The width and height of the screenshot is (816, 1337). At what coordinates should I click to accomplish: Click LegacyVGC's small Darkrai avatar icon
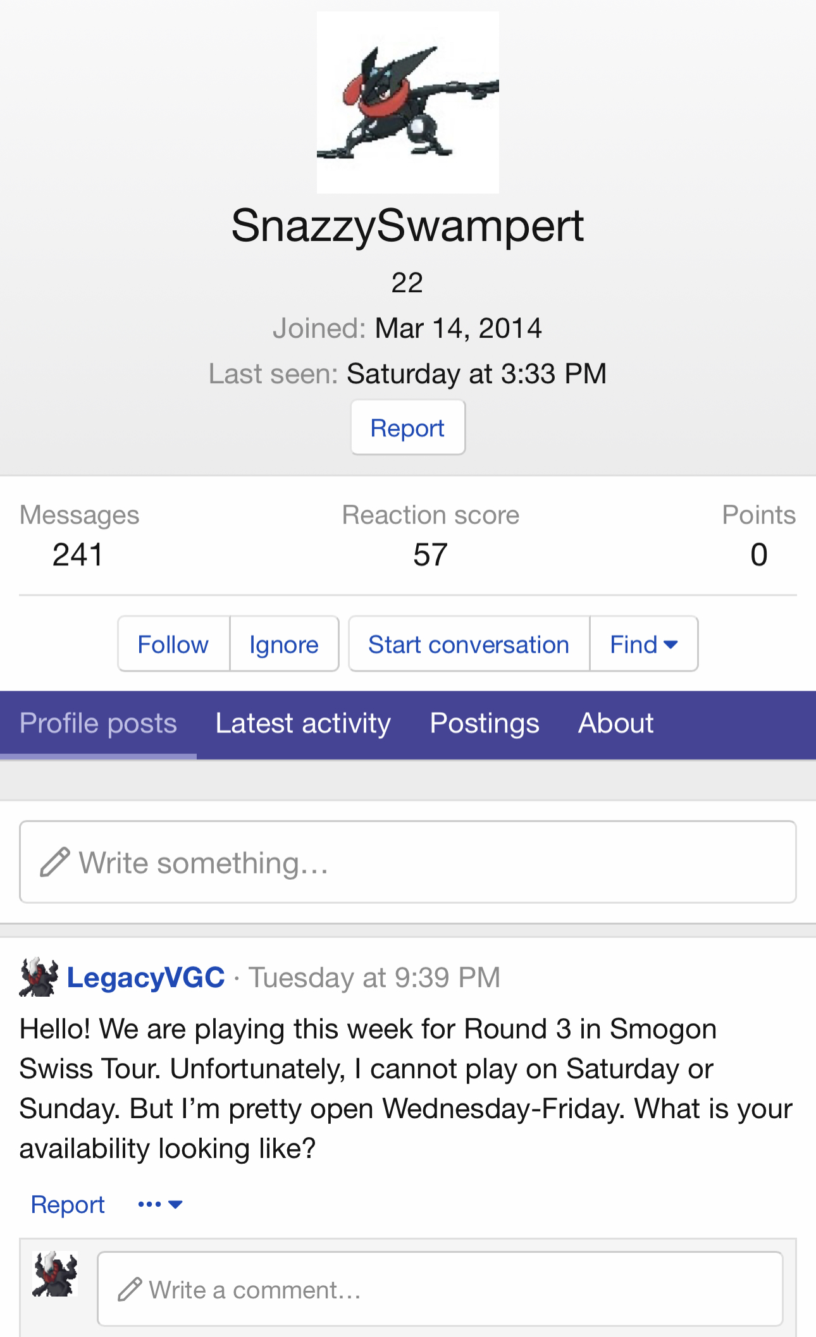click(x=39, y=977)
